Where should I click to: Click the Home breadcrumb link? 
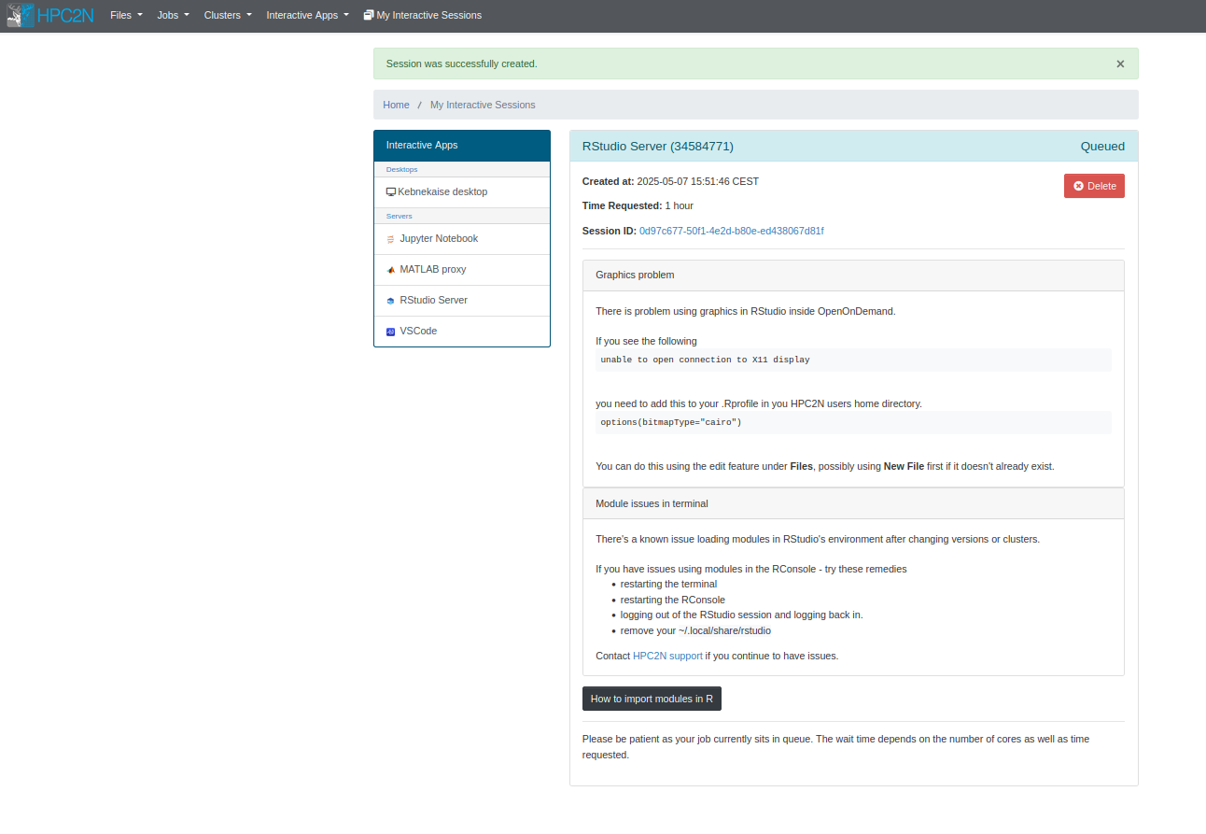click(x=396, y=105)
